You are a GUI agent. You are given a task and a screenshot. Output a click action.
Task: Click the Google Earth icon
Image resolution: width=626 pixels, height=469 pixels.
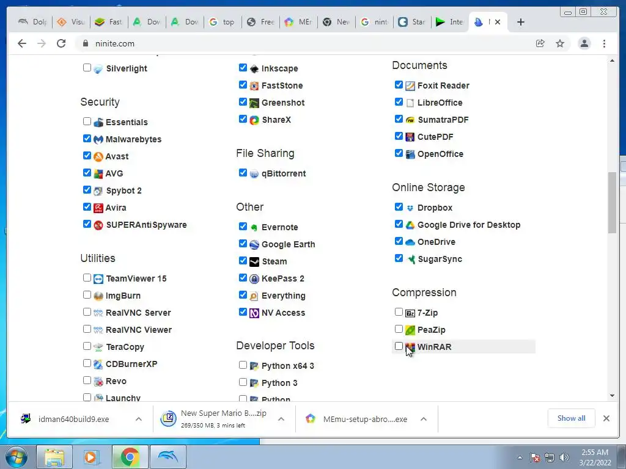254,244
